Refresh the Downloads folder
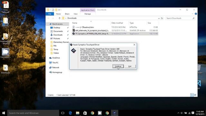Viewport: 206px width, 116px height. click(162, 18)
